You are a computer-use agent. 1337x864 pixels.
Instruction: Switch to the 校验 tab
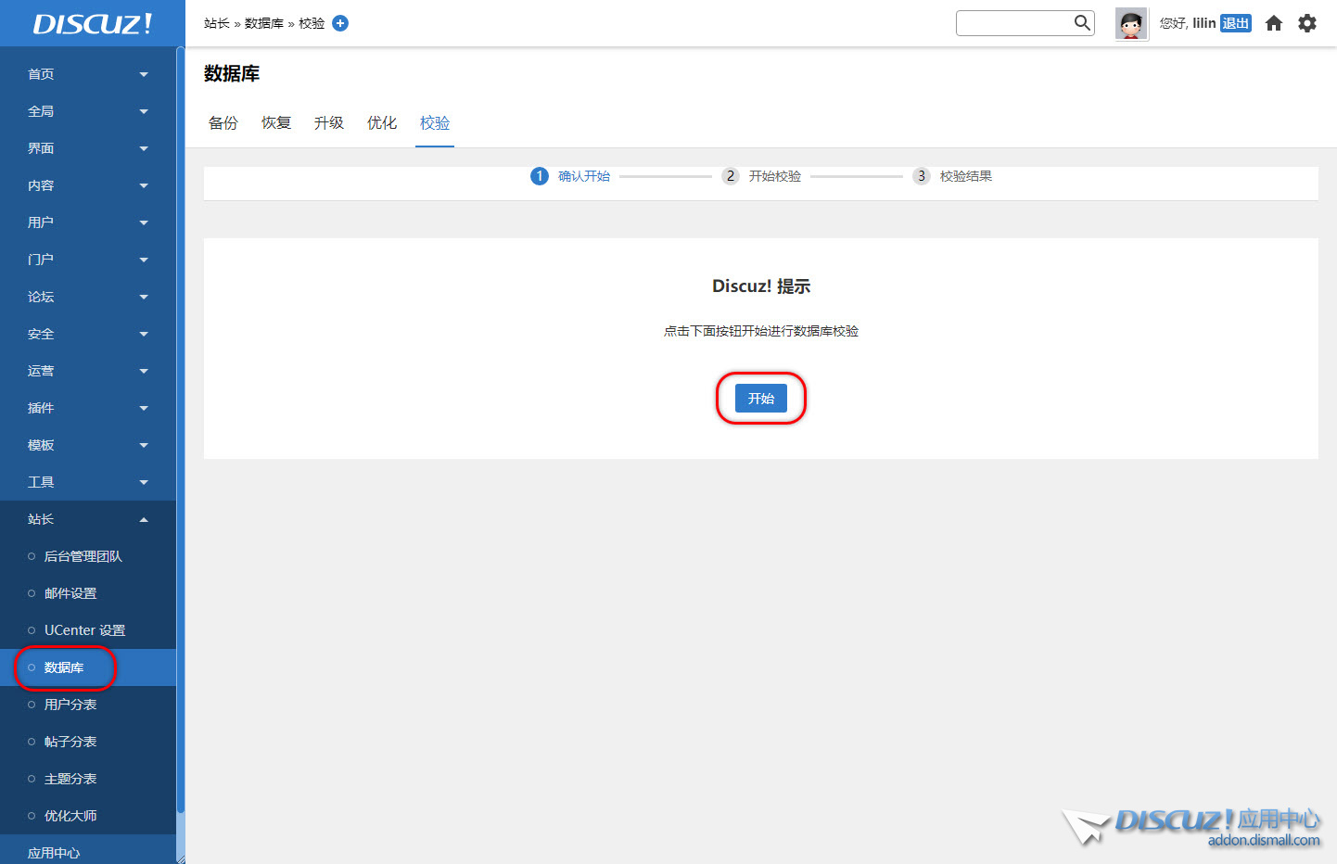click(435, 123)
